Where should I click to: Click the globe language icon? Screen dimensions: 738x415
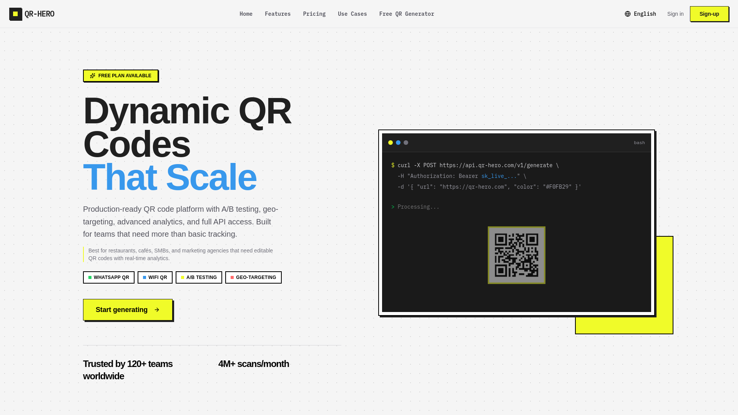(627, 14)
